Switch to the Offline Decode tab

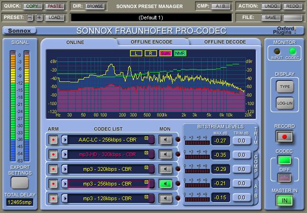225,42
